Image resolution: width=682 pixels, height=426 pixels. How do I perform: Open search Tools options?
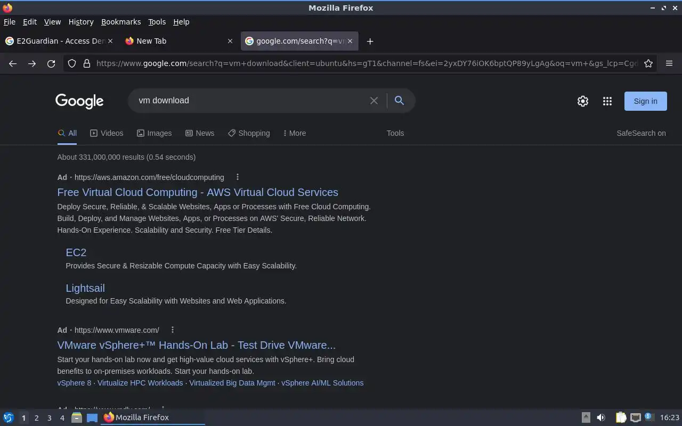[395, 133]
